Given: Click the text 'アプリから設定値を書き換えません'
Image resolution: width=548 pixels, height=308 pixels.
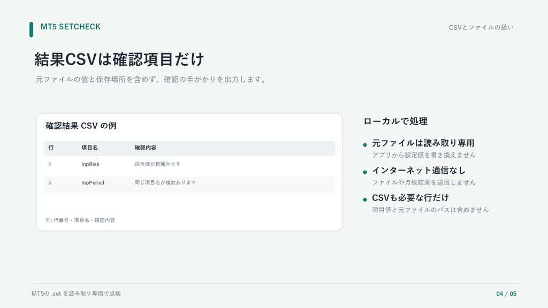Looking at the screenshot, I should click(x=424, y=155).
